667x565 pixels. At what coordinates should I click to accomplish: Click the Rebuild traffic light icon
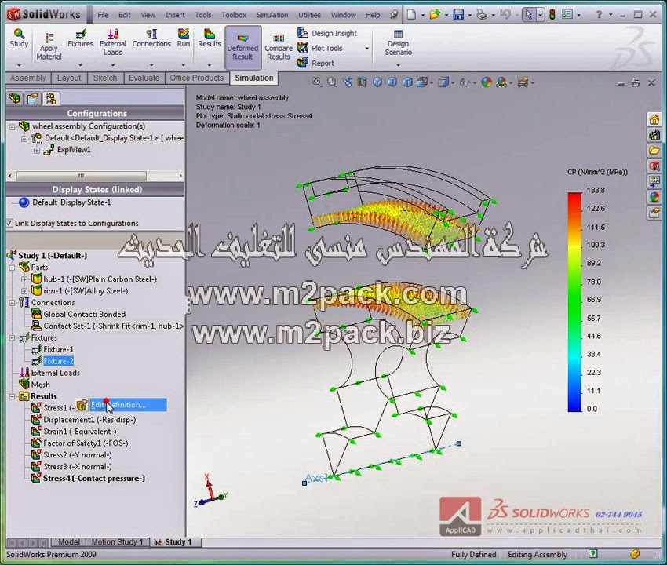(552, 15)
